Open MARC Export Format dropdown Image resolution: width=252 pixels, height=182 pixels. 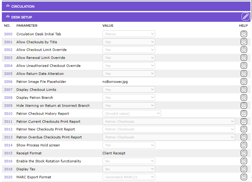tap(129, 177)
